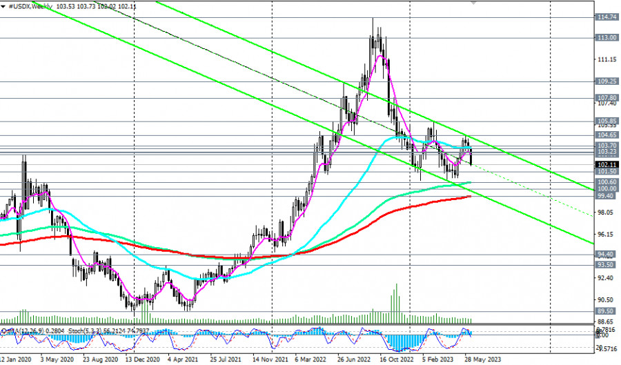Click the triangle icon beside #USDX,Weekly title
The height and width of the screenshot is (365, 621).
click(3, 6)
